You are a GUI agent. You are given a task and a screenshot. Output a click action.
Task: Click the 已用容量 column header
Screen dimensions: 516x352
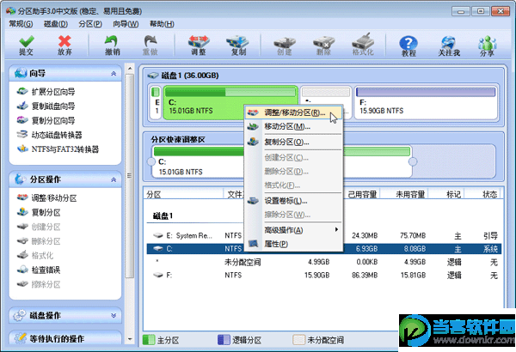[x=361, y=194]
